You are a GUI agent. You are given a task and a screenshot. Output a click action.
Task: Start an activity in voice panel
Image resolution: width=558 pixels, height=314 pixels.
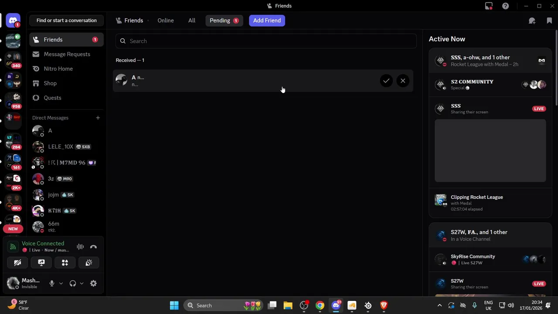click(x=65, y=263)
